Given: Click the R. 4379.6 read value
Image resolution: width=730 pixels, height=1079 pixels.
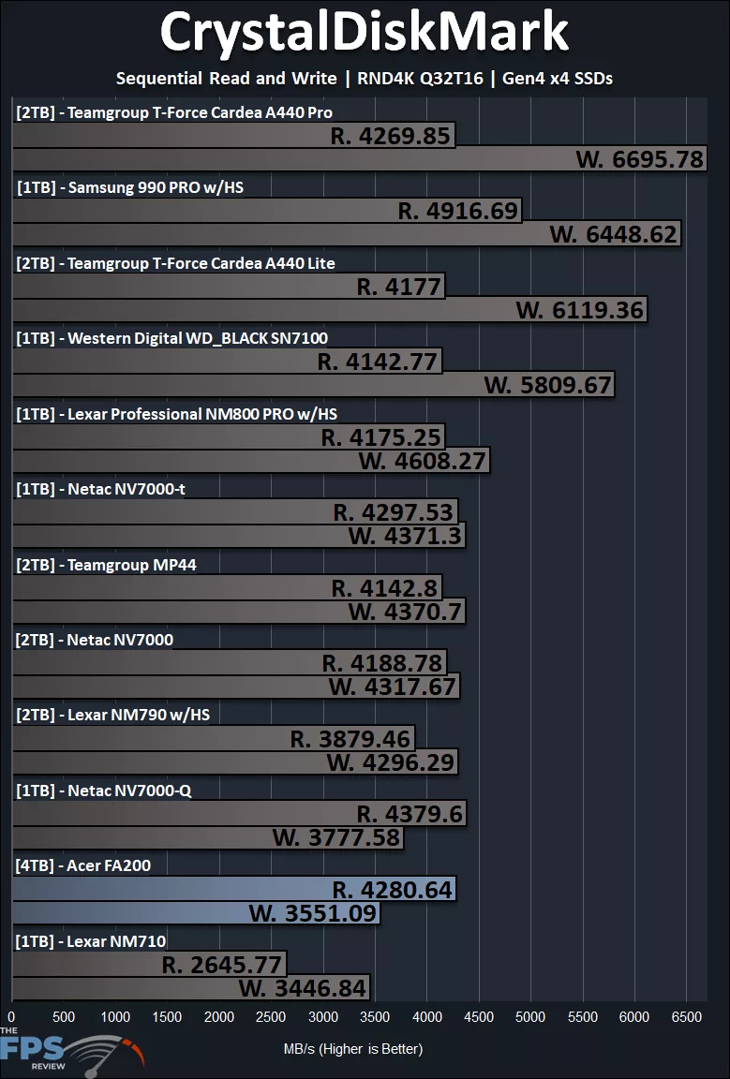Looking at the screenshot, I should pyautogui.click(x=410, y=814).
